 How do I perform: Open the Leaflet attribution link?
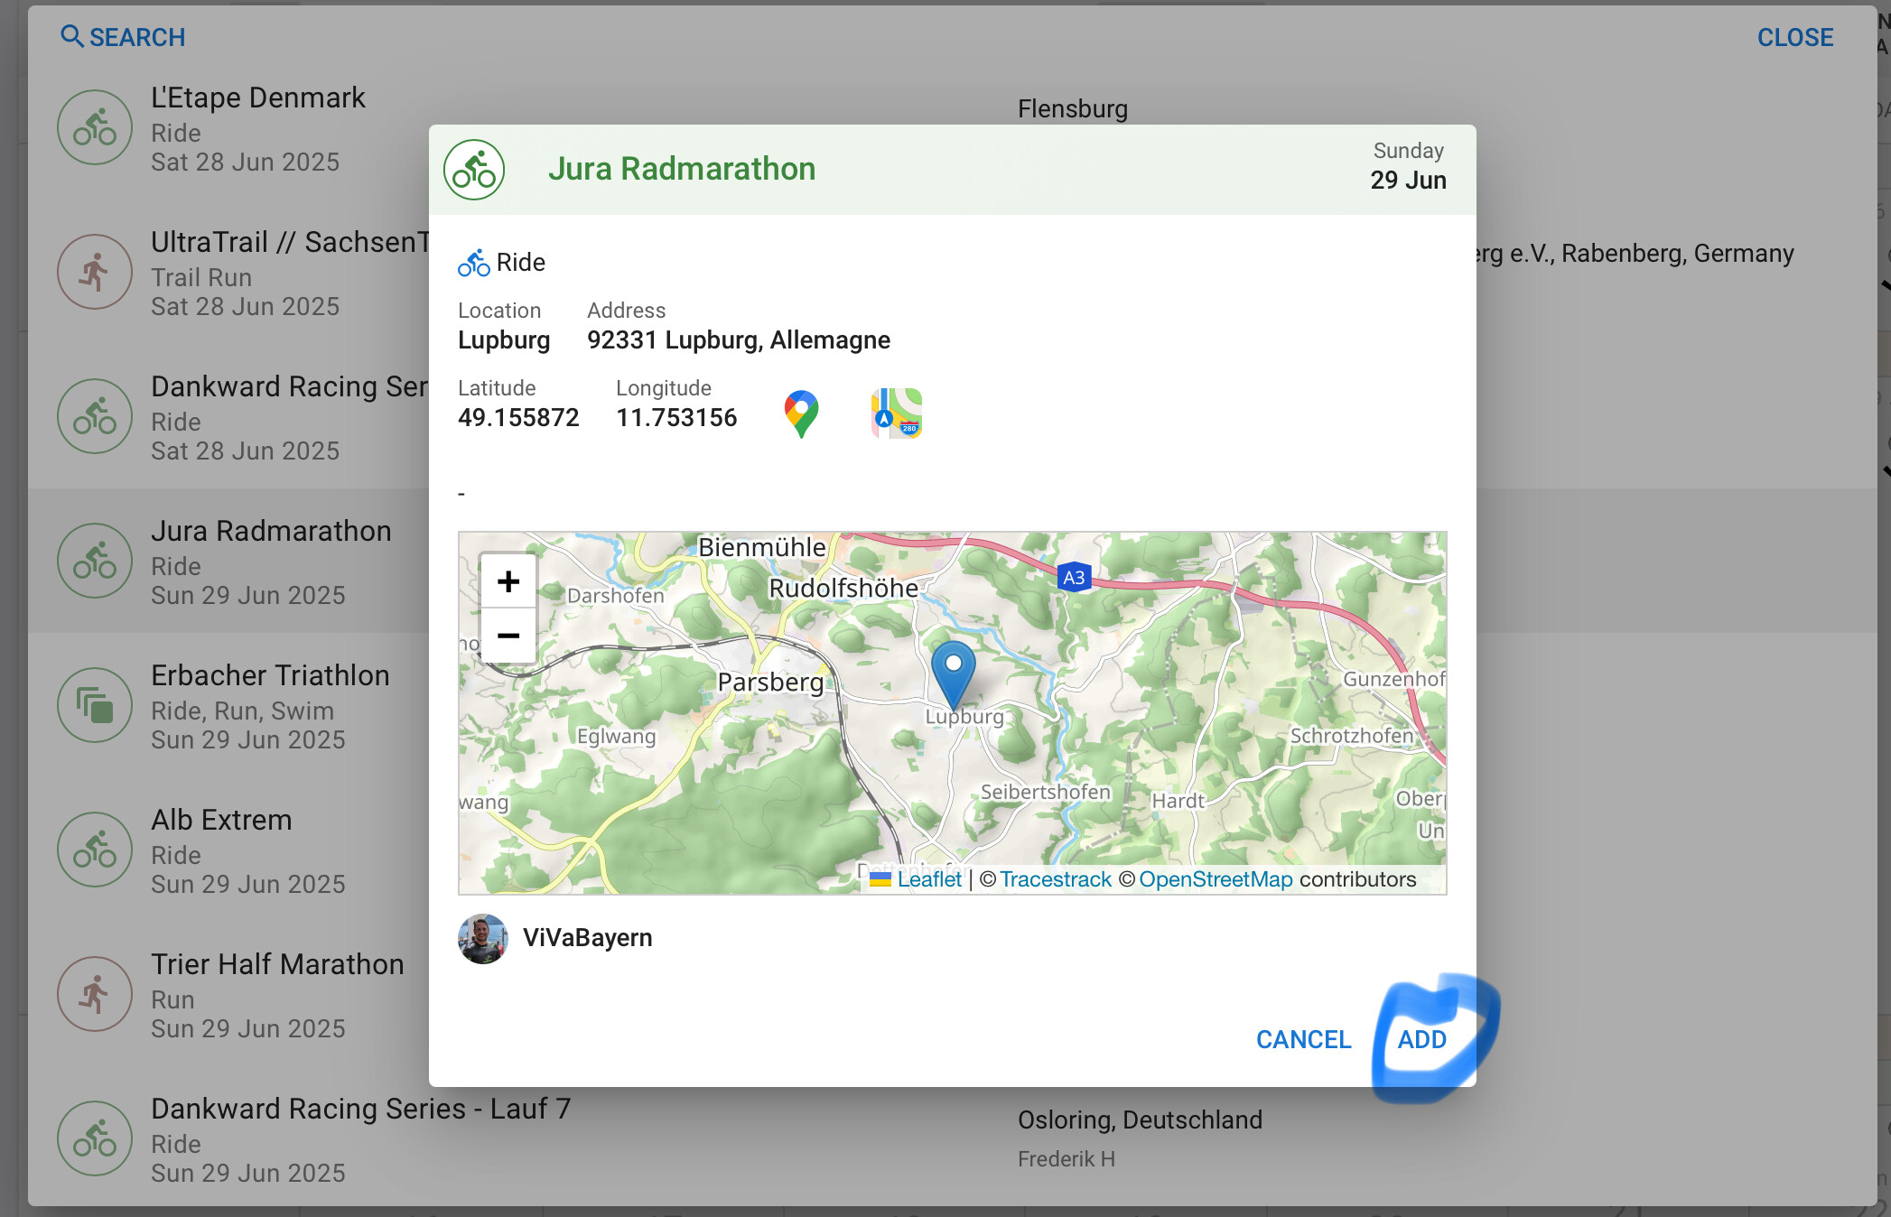pyautogui.click(x=928, y=879)
